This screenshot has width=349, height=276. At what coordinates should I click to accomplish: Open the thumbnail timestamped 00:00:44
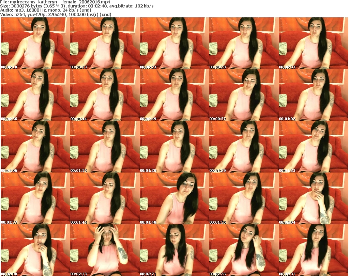(x=105, y=95)
